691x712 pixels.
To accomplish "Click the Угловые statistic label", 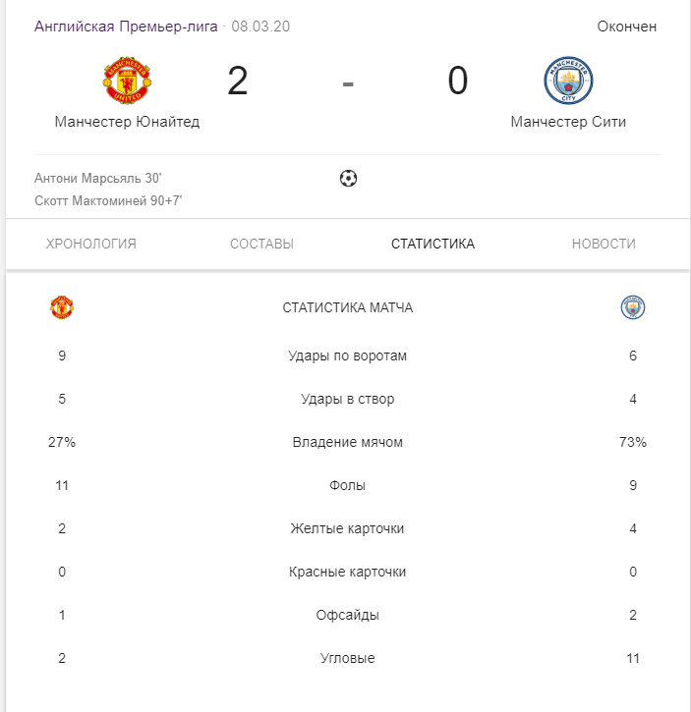I will 347,658.
